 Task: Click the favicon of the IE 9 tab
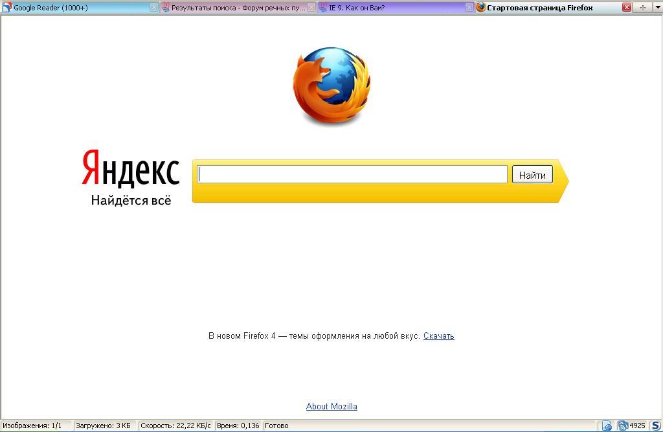[x=322, y=8]
